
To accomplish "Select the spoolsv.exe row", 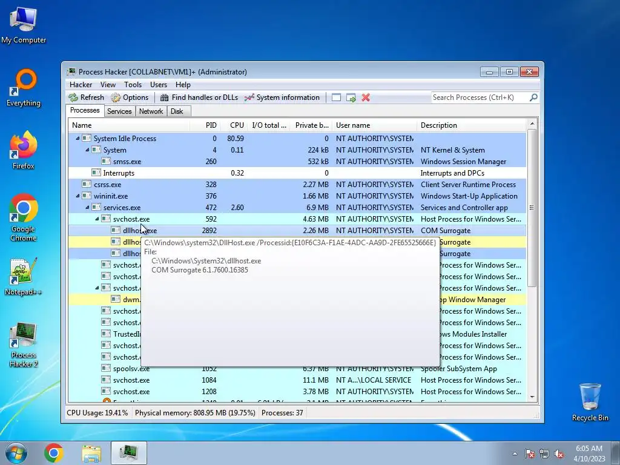I will 297,369.
